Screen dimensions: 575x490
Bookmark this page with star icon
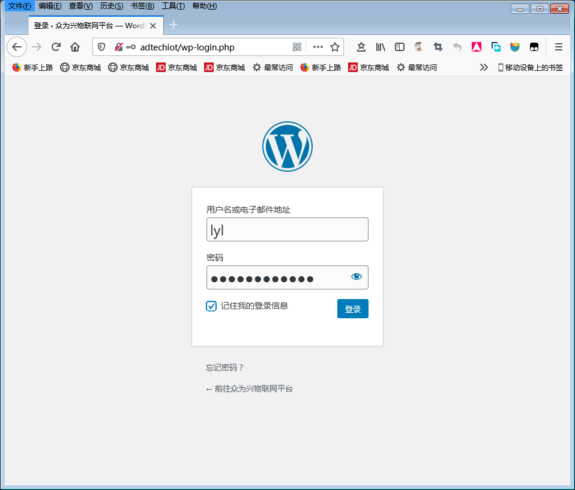(x=335, y=47)
